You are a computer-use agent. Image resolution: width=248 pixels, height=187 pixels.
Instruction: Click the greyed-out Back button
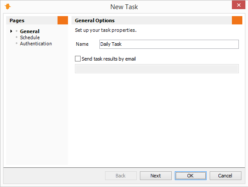[x=121, y=176]
